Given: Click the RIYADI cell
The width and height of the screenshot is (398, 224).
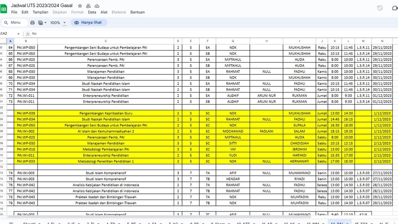Looking at the screenshot, I should tap(299, 179).
